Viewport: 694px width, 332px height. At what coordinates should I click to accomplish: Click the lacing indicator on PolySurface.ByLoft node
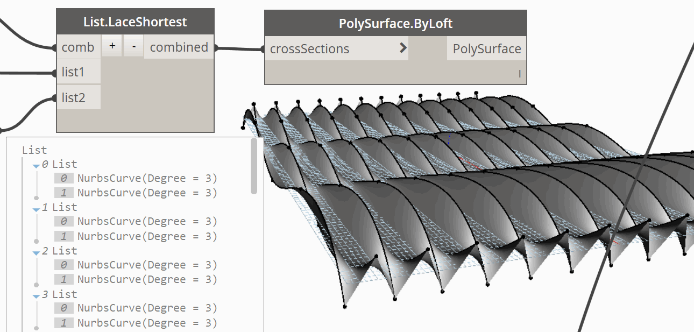[520, 74]
